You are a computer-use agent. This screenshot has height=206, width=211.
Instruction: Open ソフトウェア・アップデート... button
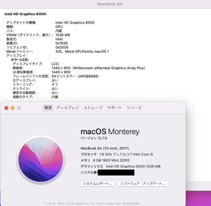pyautogui.click(x=142, y=183)
